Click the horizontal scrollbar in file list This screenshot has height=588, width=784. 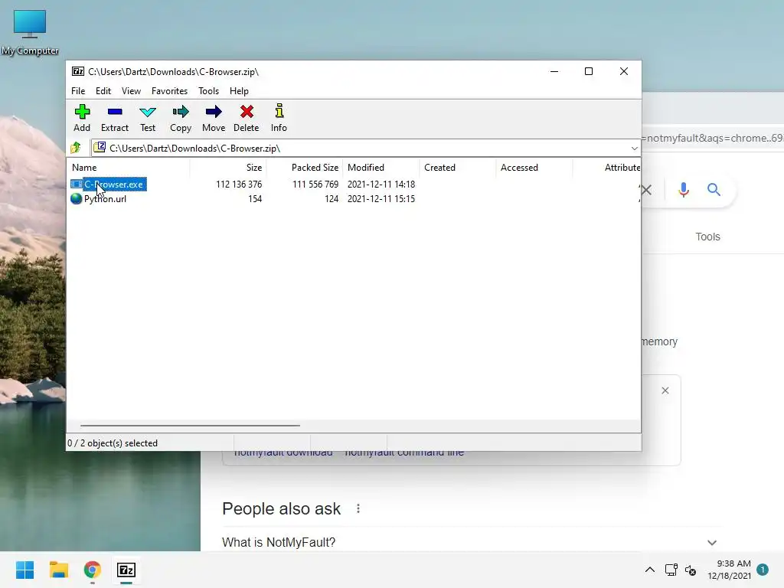pos(190,426)
